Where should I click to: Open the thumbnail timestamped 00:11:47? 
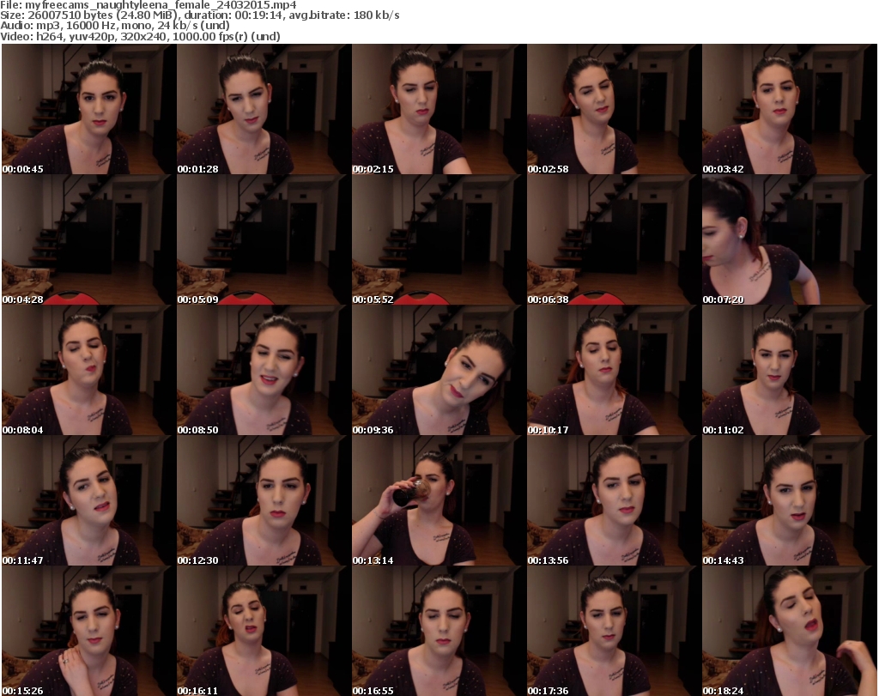click(x=89, y=500)
